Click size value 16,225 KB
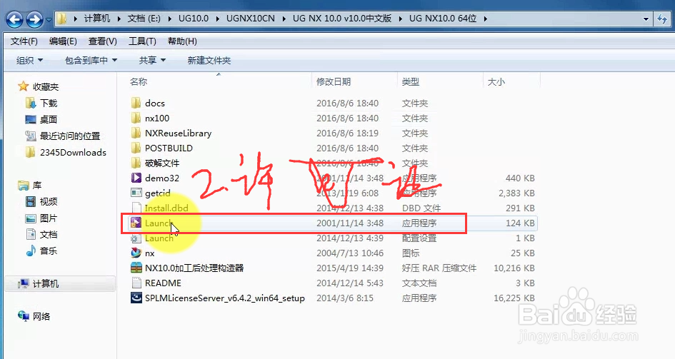Screen dimensions: 675x359 pos(514,298)
